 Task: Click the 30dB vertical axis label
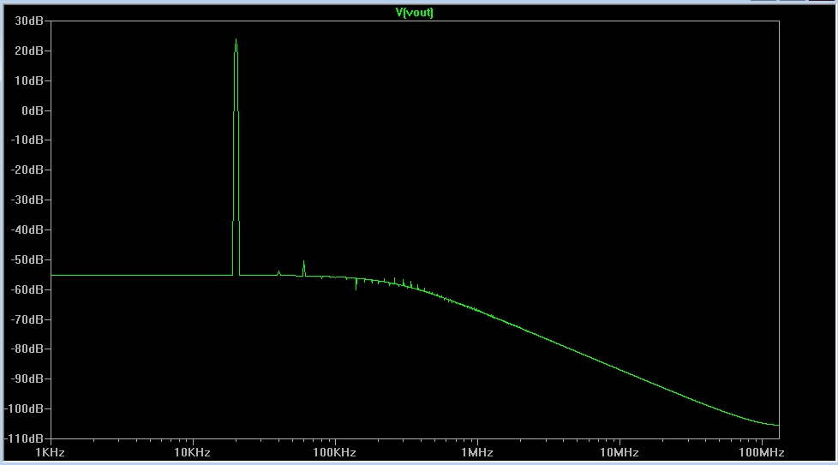(29, 21)
